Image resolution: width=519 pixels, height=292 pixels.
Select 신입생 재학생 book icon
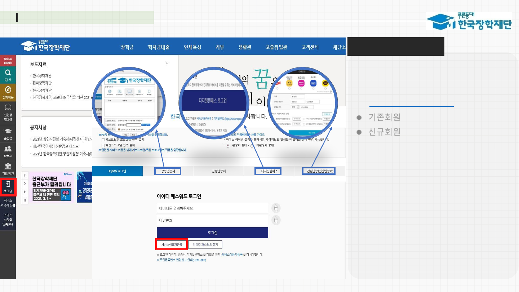point(8,112)
